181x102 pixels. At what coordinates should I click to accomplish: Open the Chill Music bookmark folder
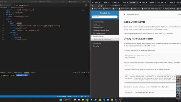pyautogui.click(x=107, y=9)
